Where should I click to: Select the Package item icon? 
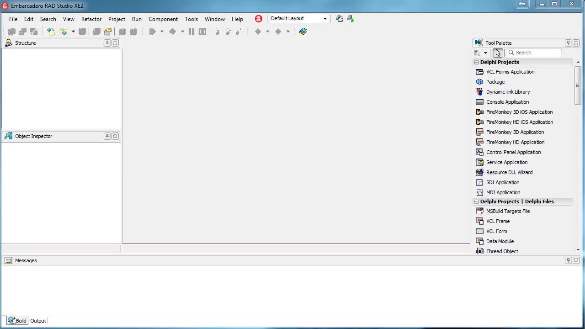479,82
